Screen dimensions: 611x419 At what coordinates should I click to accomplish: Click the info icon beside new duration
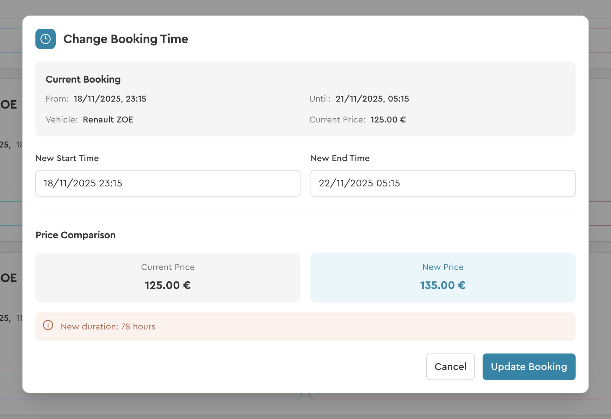(x=48, y=325)
